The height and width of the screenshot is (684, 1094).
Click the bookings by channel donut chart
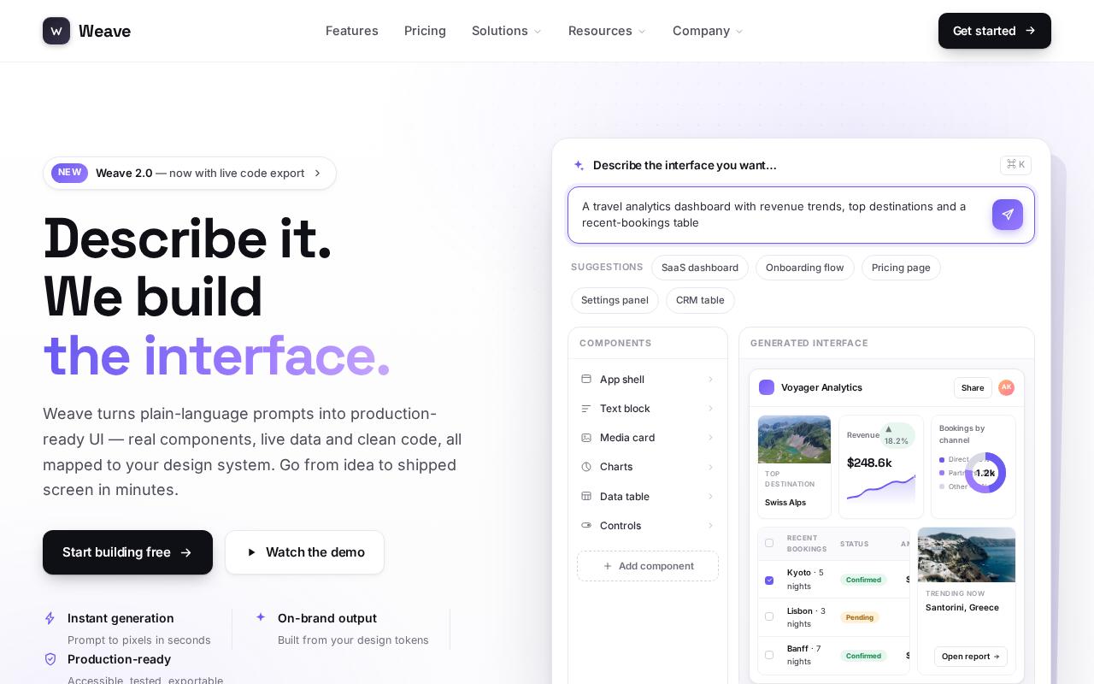coord(985,473)
